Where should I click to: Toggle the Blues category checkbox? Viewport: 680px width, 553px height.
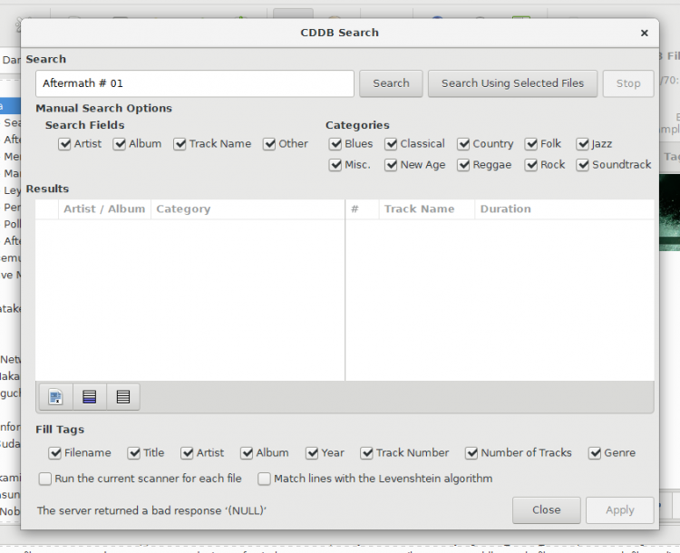coord(335,144)
